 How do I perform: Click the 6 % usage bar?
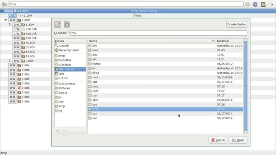pos(13,20)
